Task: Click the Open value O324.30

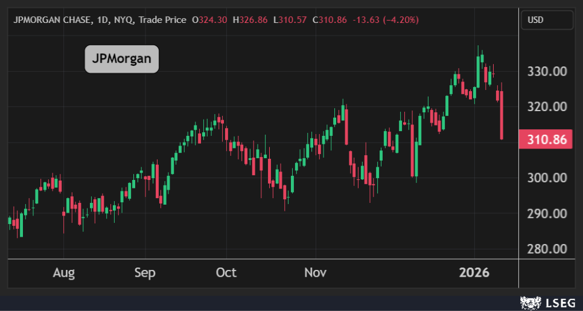Action: (x=209, y=20)
